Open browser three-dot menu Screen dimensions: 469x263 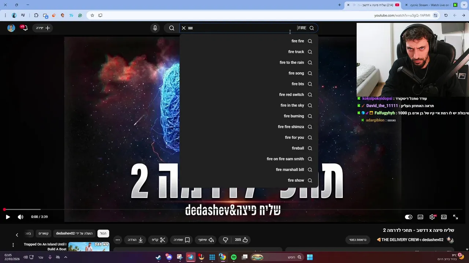click(5, 15)
